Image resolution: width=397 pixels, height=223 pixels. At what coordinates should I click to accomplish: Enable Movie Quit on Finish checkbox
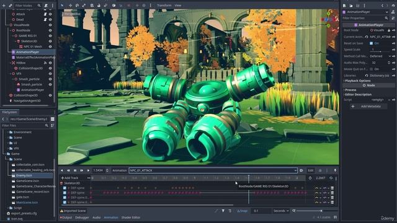(x=371, y=69)
